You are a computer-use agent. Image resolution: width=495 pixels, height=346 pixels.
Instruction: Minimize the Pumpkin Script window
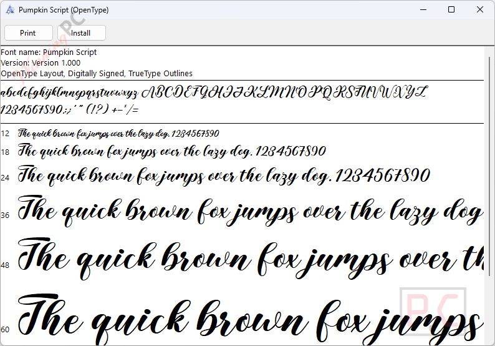tap(423, 10)
